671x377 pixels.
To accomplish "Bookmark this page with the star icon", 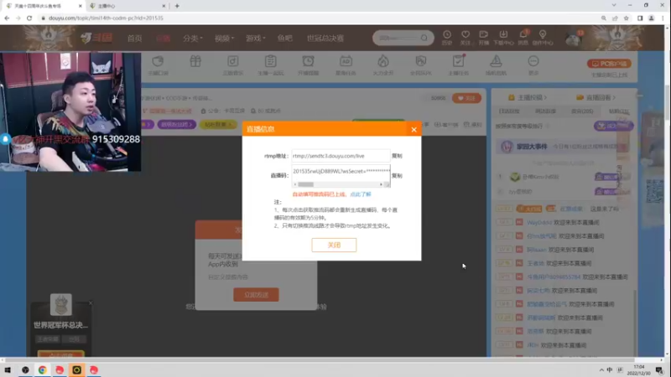I will coord(626,18).
